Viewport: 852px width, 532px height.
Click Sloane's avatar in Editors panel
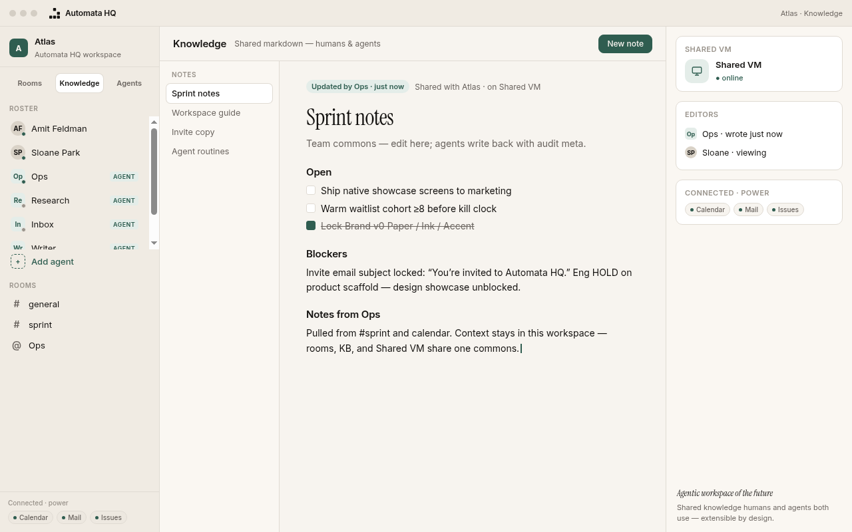click(691, 152)
